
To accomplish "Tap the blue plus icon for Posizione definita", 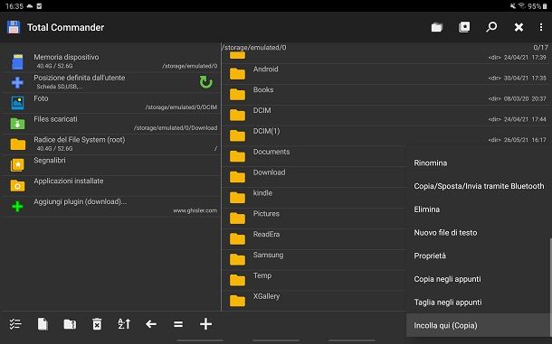I will coord(17,82).
